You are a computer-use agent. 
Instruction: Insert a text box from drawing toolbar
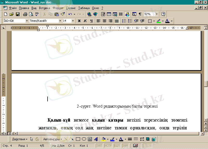click(90, 139)
